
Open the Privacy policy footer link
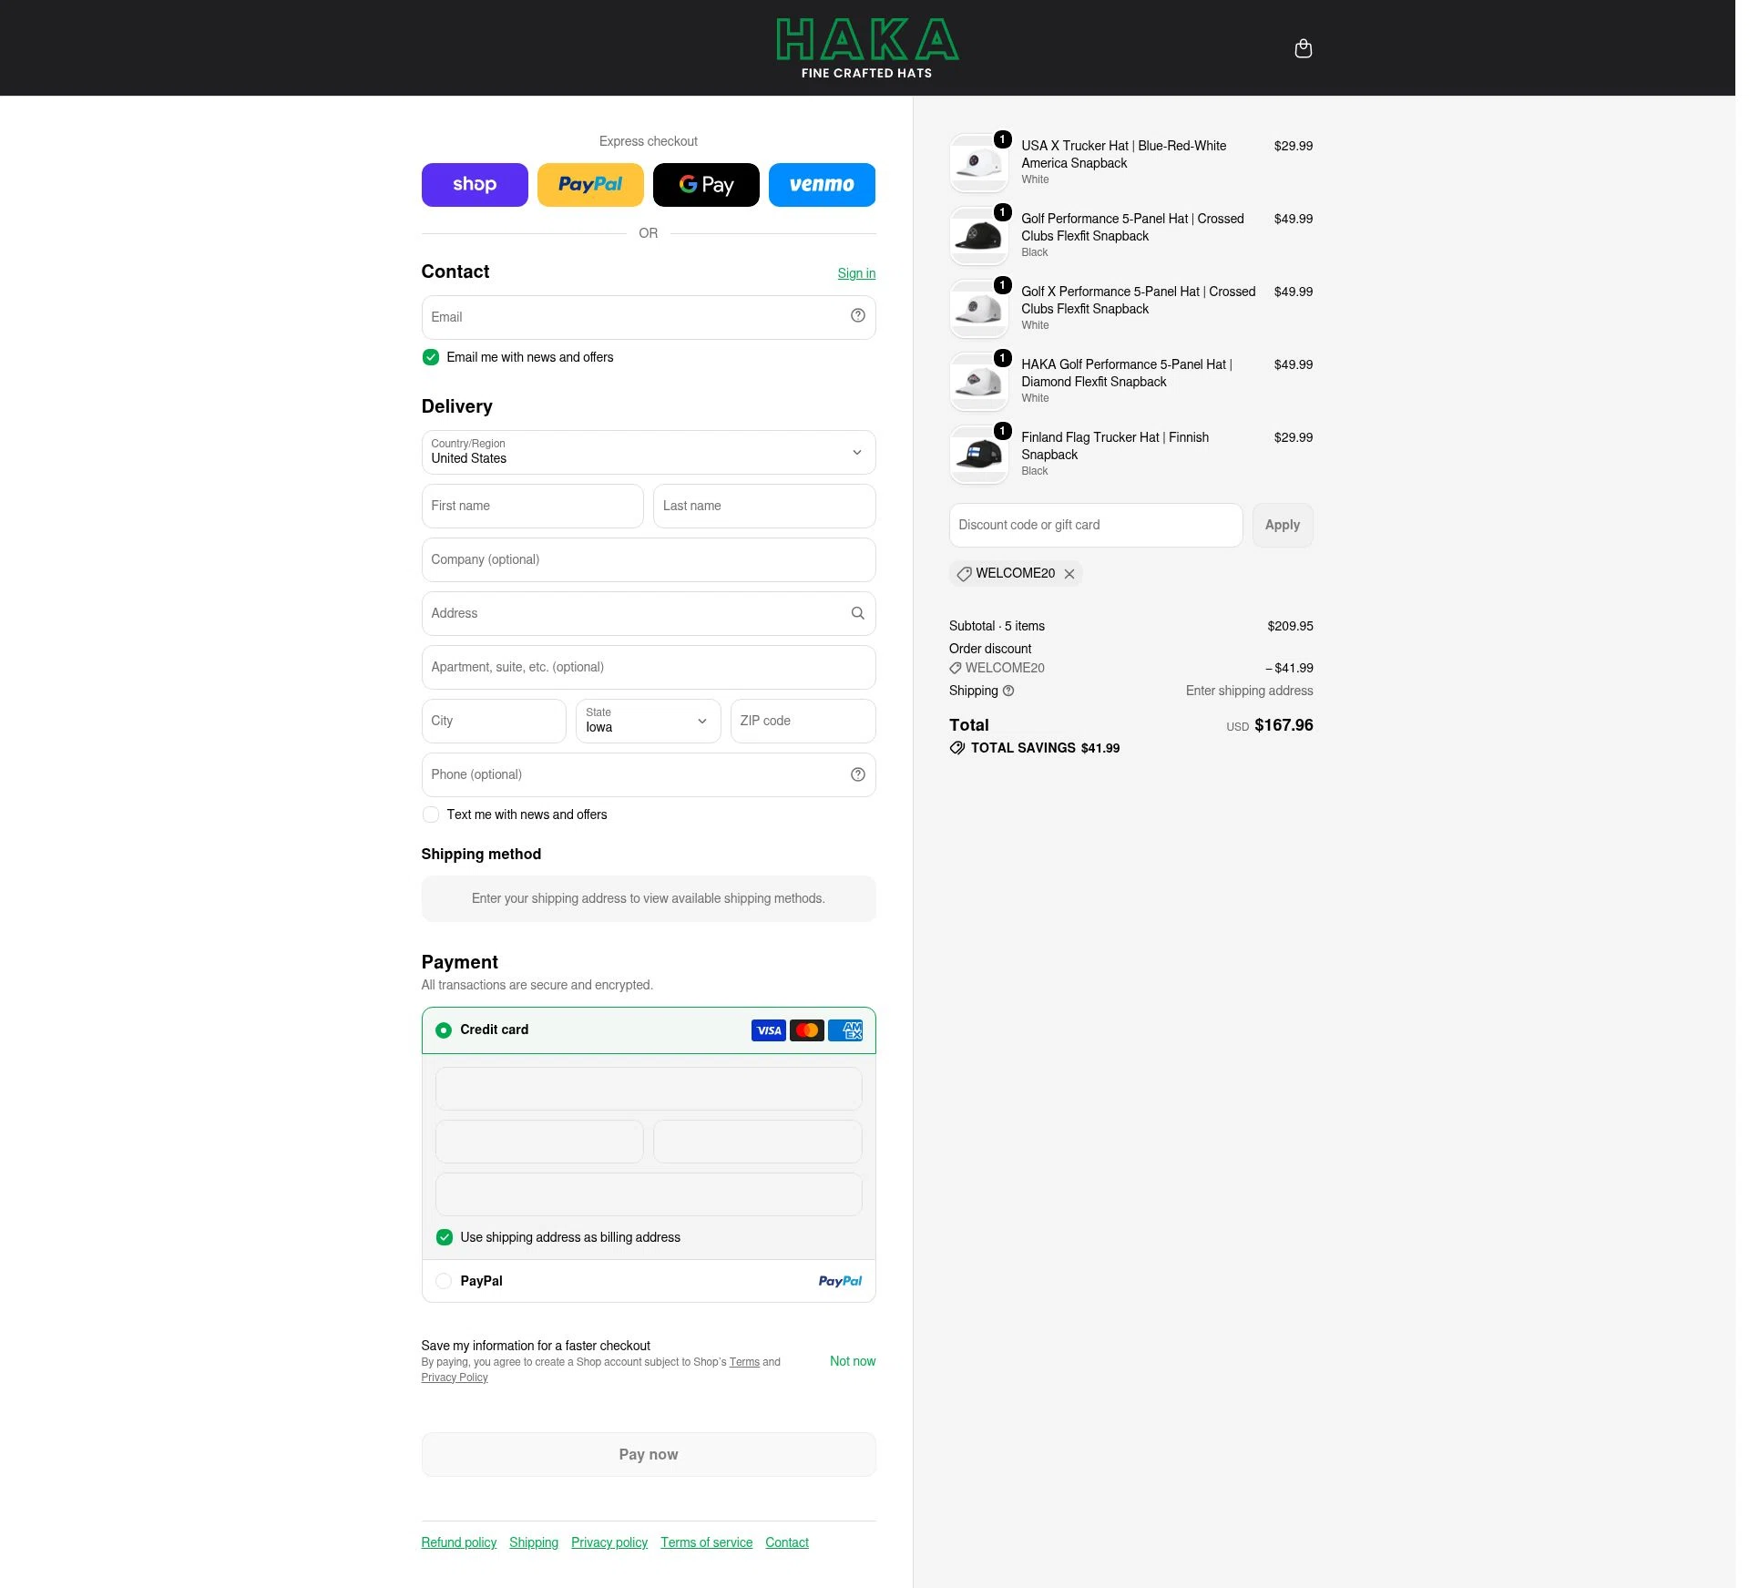pos(609,1542)
